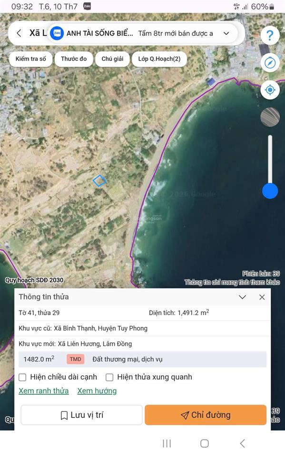Tap the compass orientation icon
The height and width of the screenshot is (456, 285).
click(x=270, y=63)
